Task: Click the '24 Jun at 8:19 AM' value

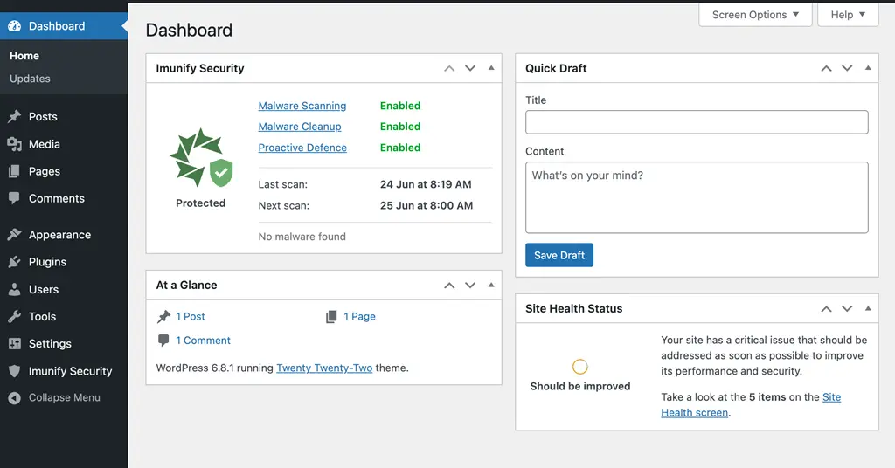Action: 426,185
